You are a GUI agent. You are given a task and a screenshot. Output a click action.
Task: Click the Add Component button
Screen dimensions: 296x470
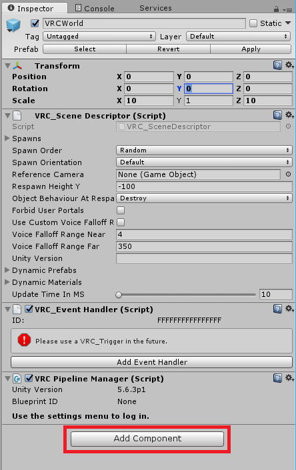147,439
